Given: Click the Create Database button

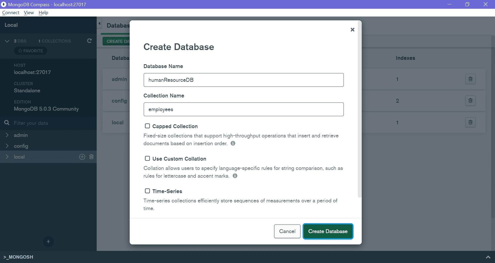Looking at the screenshot, I should (x=328, y=231).
